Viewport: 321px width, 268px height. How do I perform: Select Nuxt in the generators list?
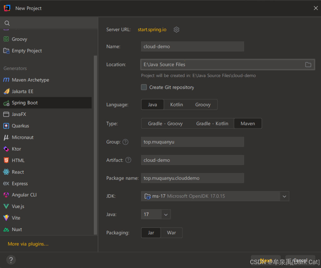click(46, 229)
